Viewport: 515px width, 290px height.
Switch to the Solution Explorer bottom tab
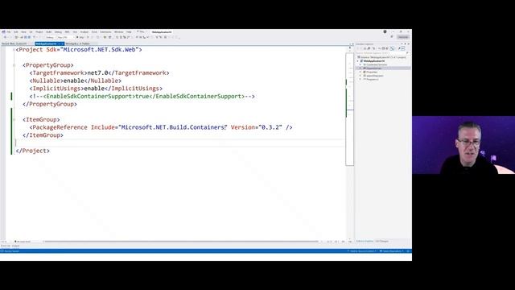click(x=365, y=242)
